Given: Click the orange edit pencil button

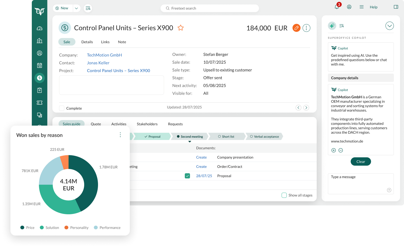Looking at the screenshot, I should [296, 28].
